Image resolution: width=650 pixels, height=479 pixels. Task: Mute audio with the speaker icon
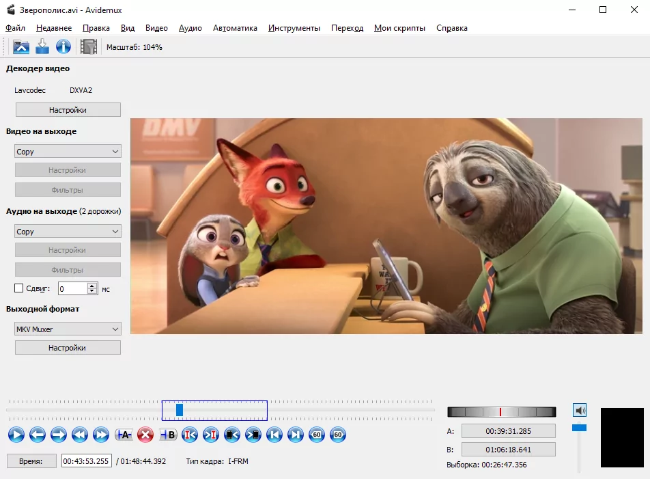tap(580, 410)
